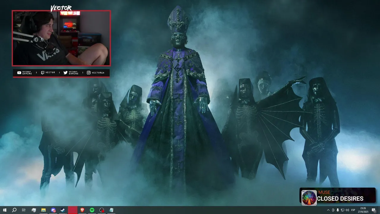Open the clock showing 23:26
The image size is (380, 214).
363,210
